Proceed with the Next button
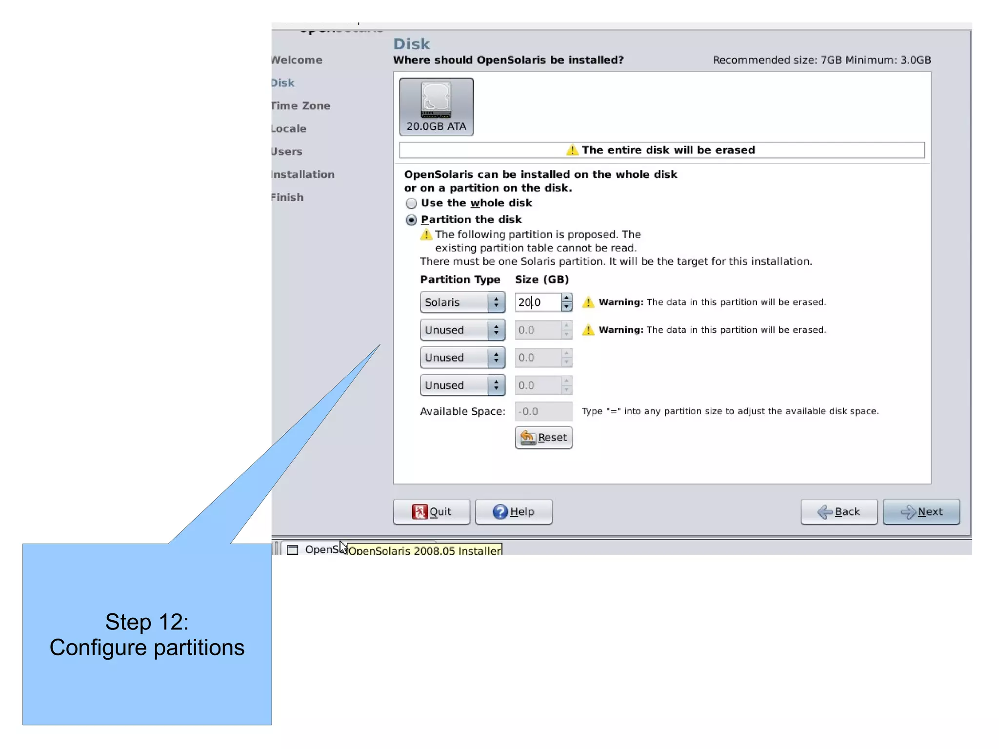 [x=921, y=511]
